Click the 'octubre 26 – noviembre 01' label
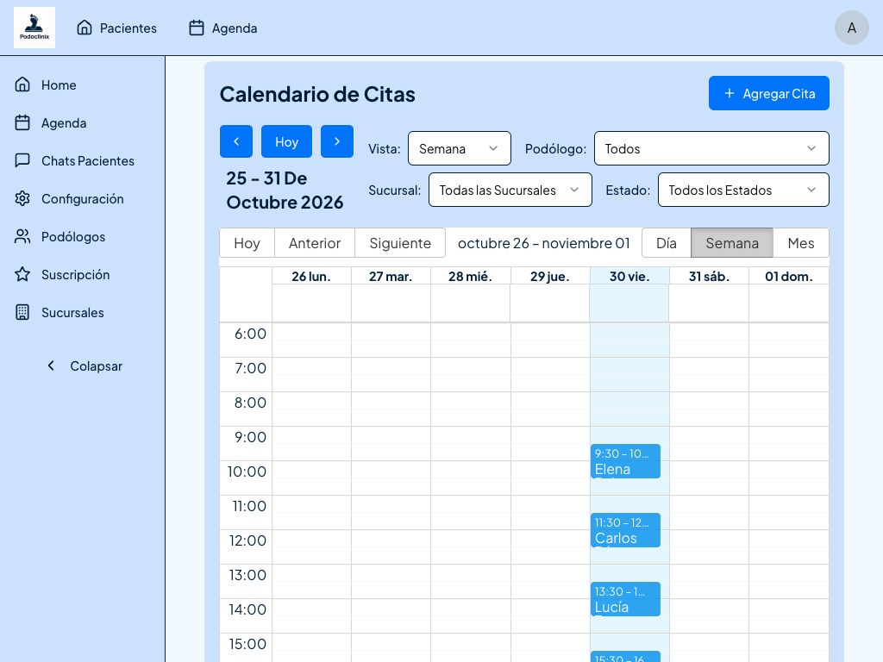This screenshot has width=883, height=662. coord(544,243)
